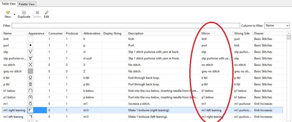
Task: Open the New button dropdown arrow
Action: point(15,14)
